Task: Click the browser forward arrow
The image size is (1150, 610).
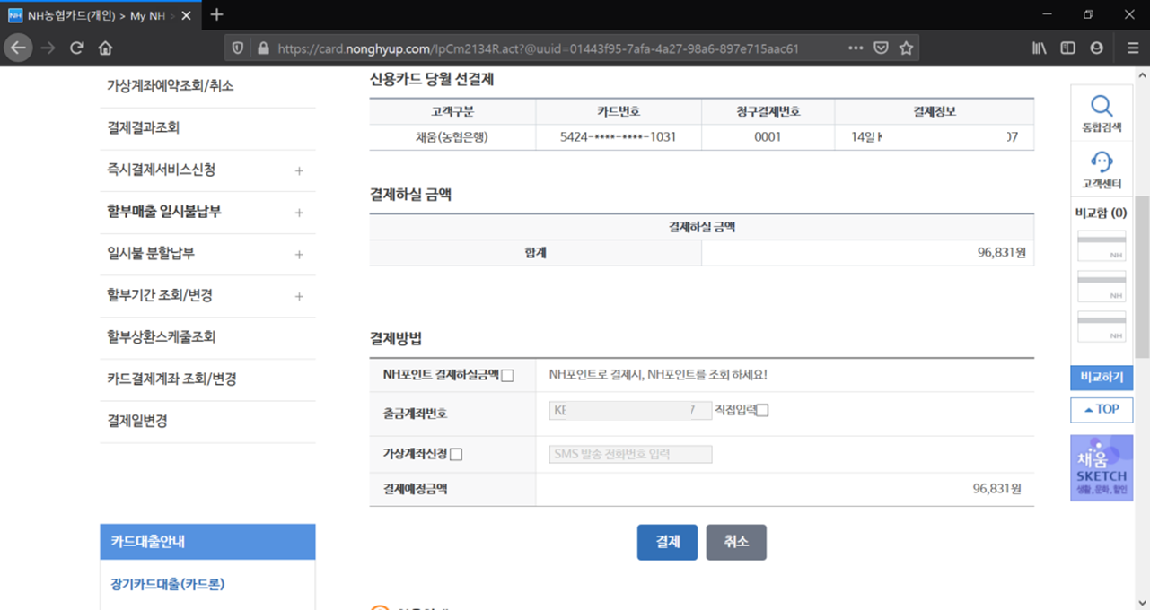Action: [48, 48]
